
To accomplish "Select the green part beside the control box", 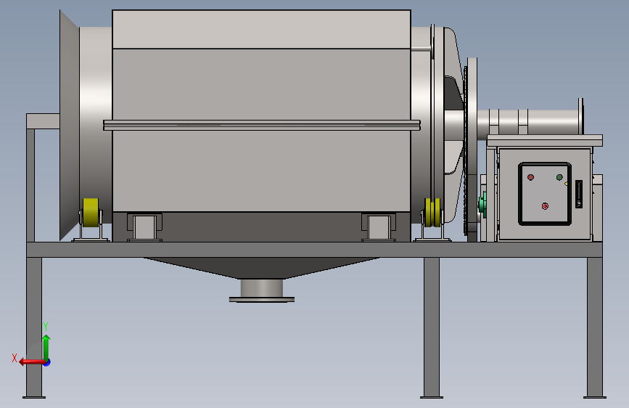I will click(x=482, y=205).
